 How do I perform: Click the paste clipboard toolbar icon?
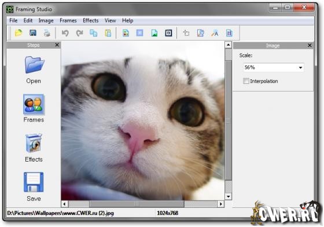pyautogui.click(x=108, y=33)
